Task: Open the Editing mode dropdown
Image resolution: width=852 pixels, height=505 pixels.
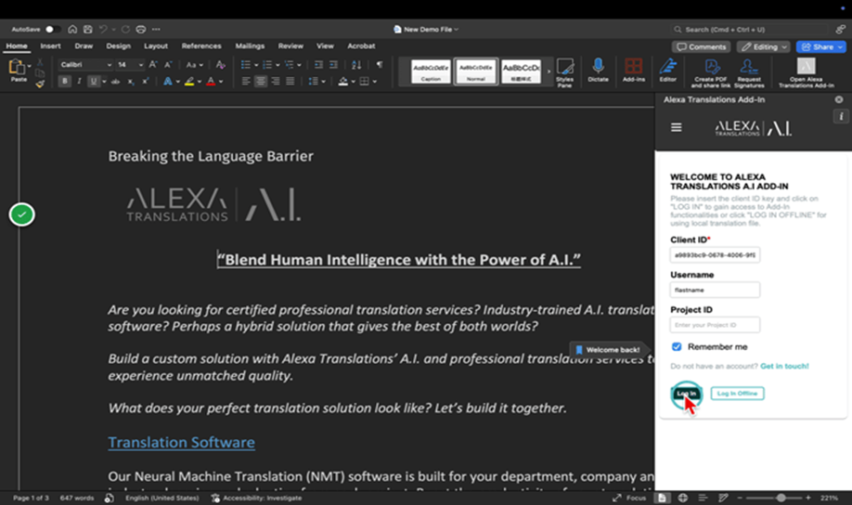Action: [763, 46]
